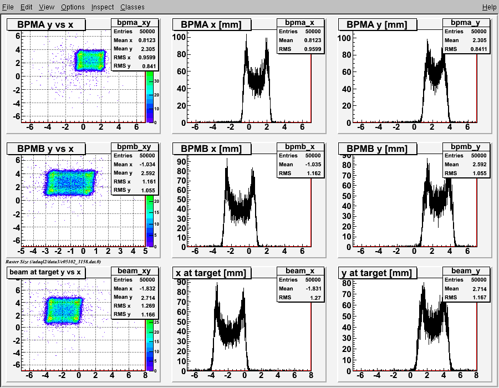Click the bpmb_y statistics box header
Viewport: 499px width, 388px height.
466,147
